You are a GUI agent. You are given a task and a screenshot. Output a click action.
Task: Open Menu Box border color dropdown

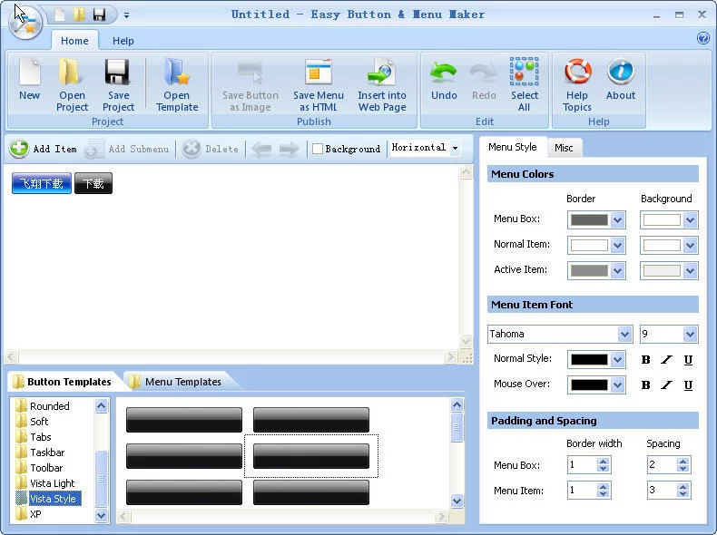[x=618, y=219]
